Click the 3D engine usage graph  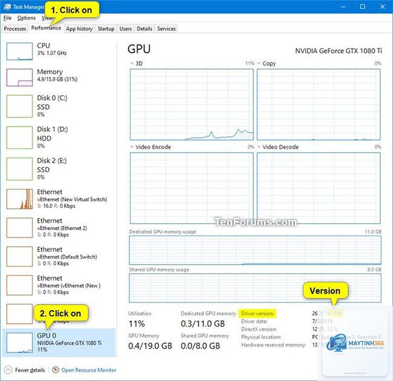(192, 104)
